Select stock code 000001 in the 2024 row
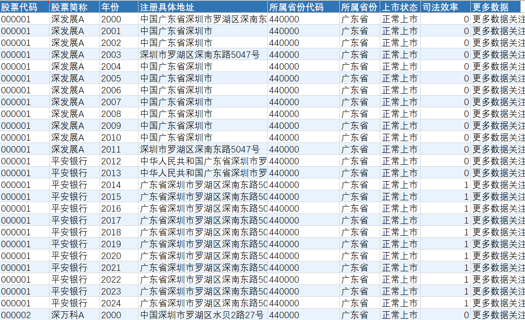 pos(25,303)
